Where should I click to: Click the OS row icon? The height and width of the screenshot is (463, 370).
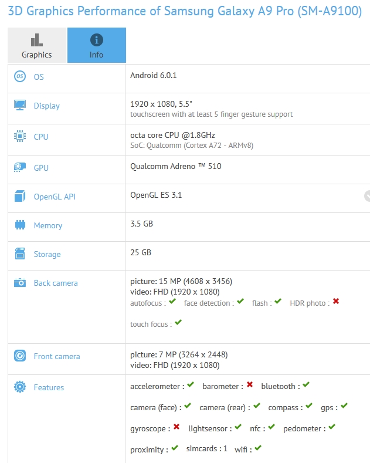point(20,76)
